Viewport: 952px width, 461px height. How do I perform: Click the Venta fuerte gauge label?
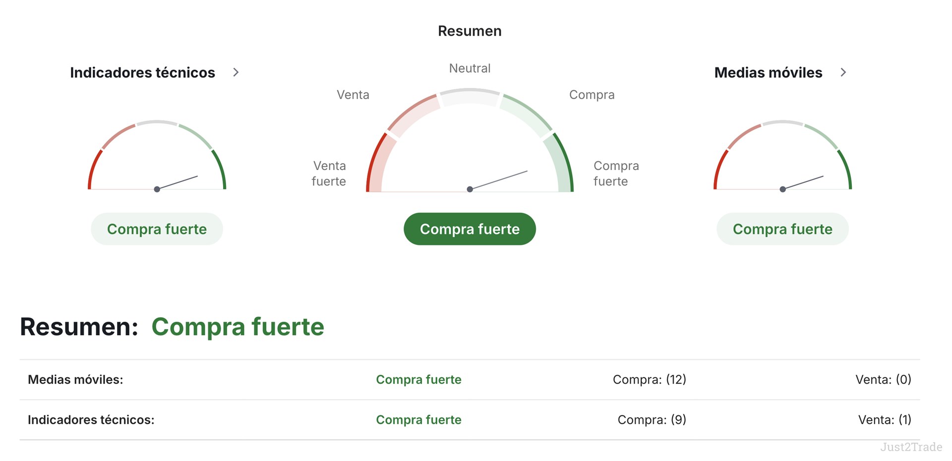(x=329, y=173)
